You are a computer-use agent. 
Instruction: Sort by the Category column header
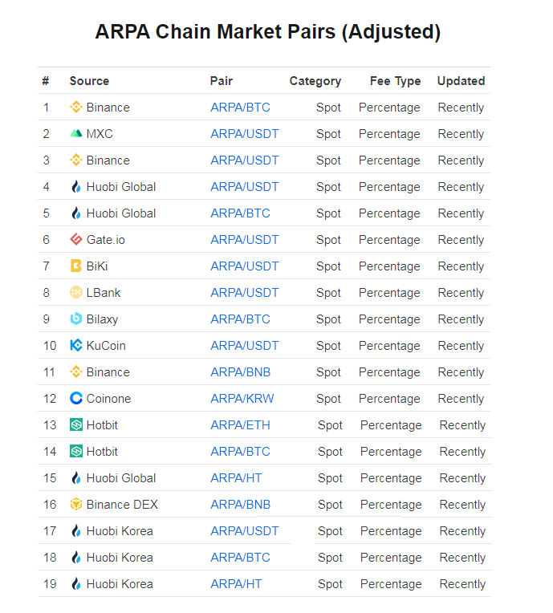(315, 81)
